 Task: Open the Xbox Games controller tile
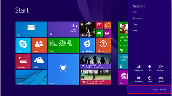(99, 33)
